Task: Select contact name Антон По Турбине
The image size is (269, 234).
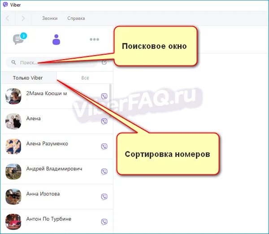Action: click(x=49, y=219)
